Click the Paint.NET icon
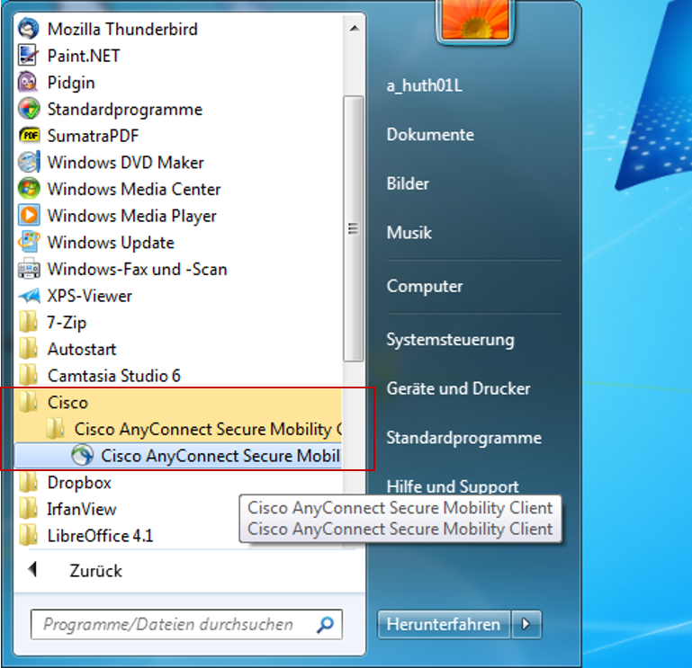Image resolution: width=692 pixels, height=668 pixels. pos(29,56)
